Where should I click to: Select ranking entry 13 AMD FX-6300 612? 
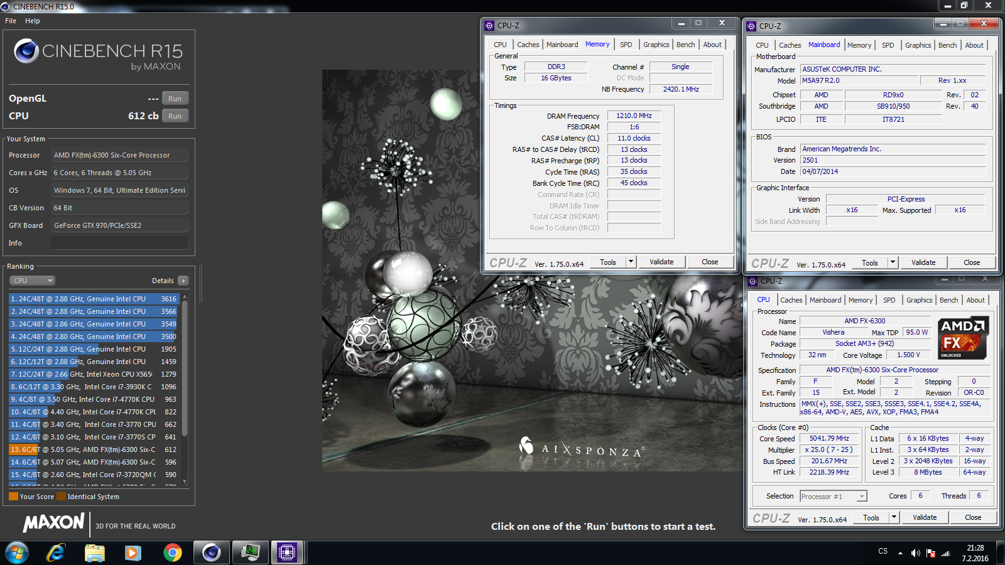coord(94,449)
